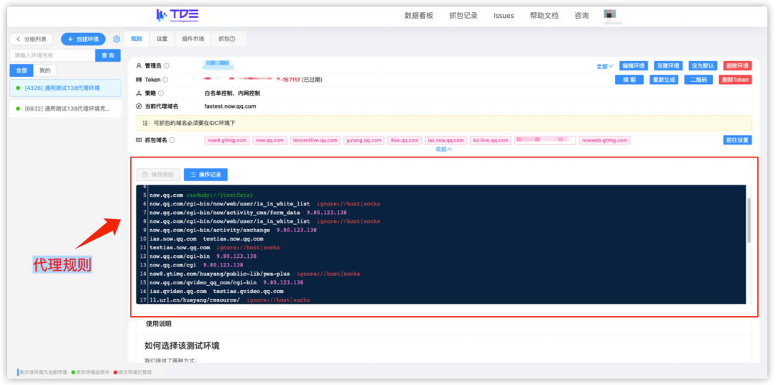
Task: Click the user avatar in top bar
Action: [x=610, y=15]
